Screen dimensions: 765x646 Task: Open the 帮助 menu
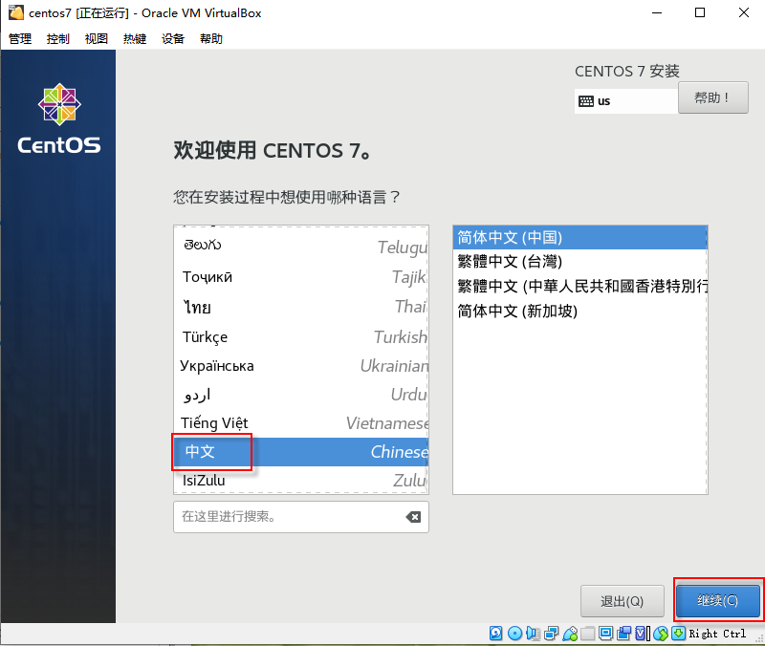coord(211,38)
